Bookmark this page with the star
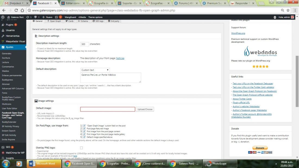This screenshot has width=299, height=168. (288, 10)
